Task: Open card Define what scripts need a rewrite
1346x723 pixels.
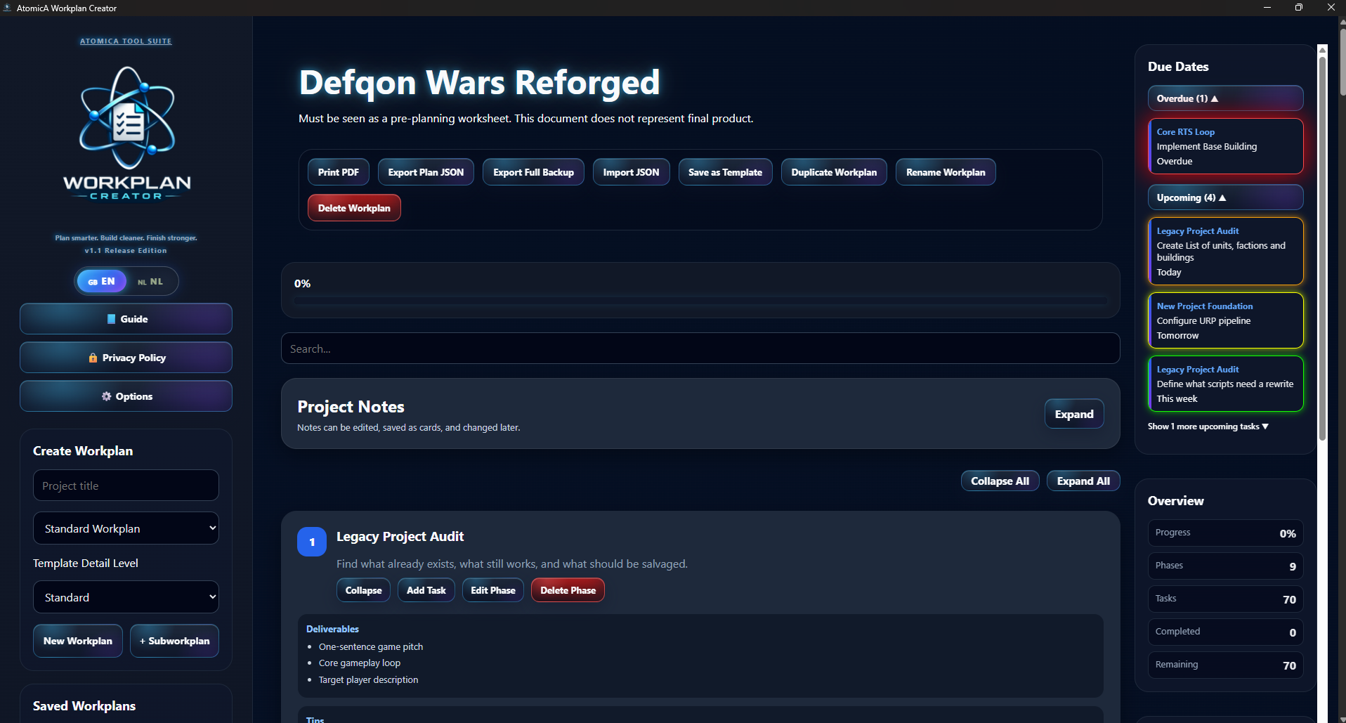Action: (1225, 384)
